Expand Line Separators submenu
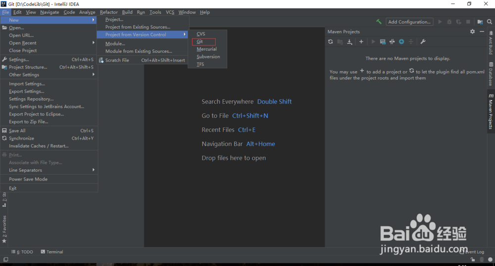495x266 pixels. click(x=49, y=170)
